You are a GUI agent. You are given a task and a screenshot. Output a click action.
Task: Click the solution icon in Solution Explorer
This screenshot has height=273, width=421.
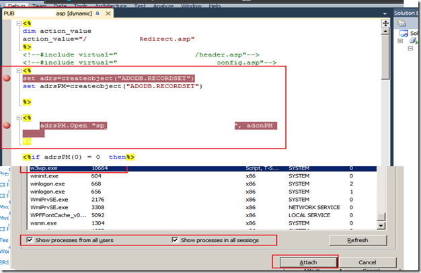[404, 34]
